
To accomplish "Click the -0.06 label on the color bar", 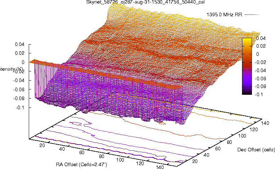I will (260, 78).
